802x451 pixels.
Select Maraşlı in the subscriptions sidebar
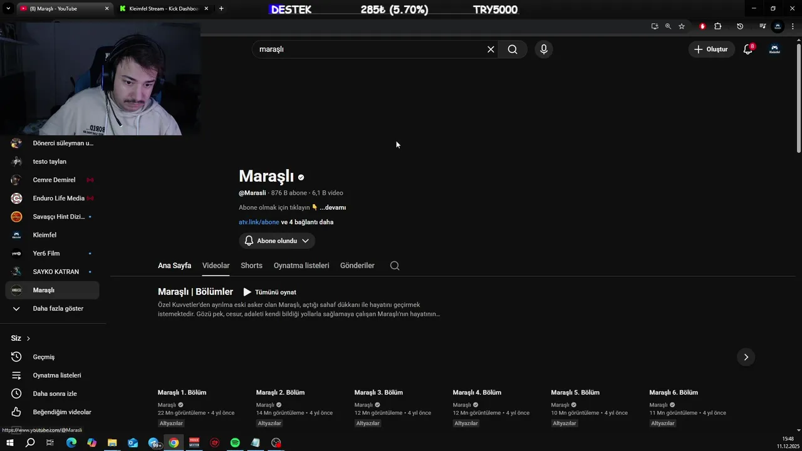(x=53, y=290)
